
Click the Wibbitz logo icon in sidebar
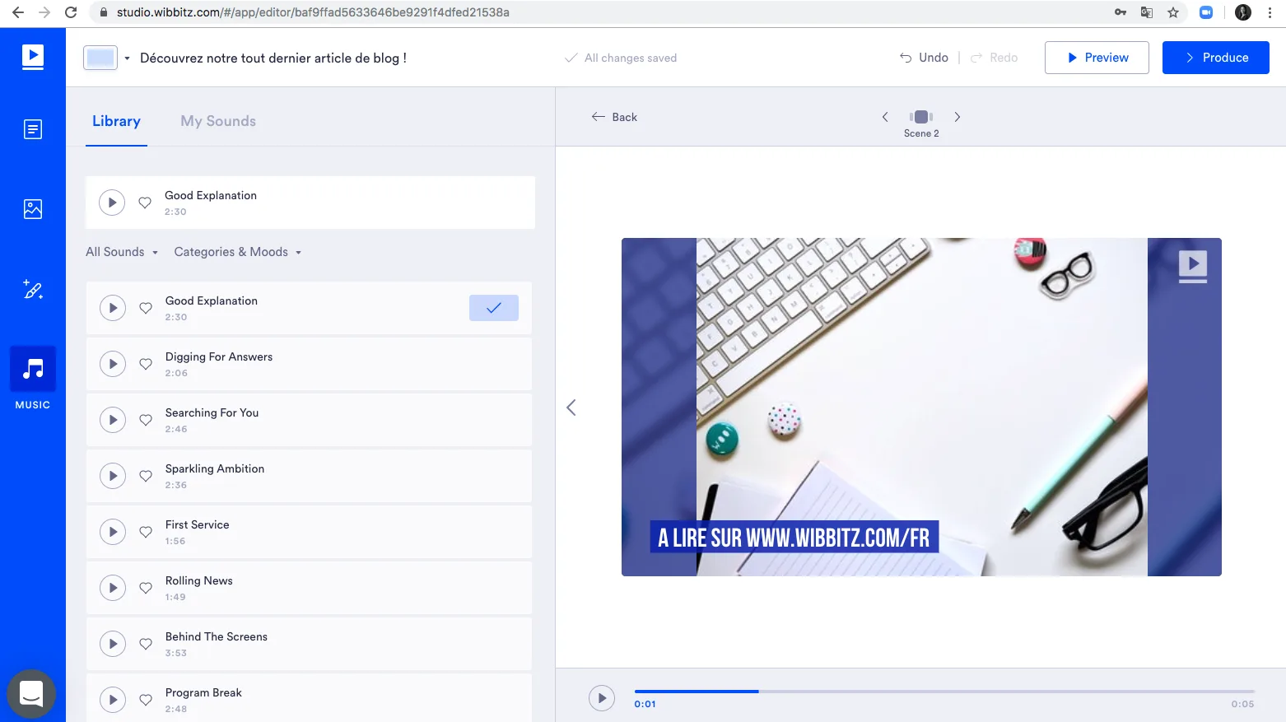[x=33, y=57]
